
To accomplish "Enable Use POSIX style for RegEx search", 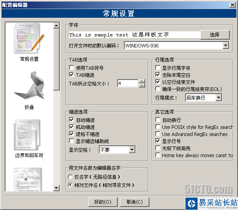I will pos(158,127).
